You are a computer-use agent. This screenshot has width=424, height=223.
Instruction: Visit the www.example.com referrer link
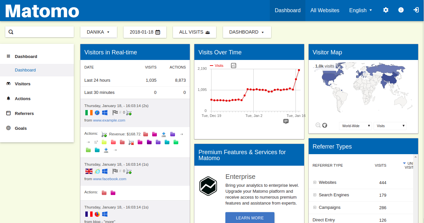(109, 120)
